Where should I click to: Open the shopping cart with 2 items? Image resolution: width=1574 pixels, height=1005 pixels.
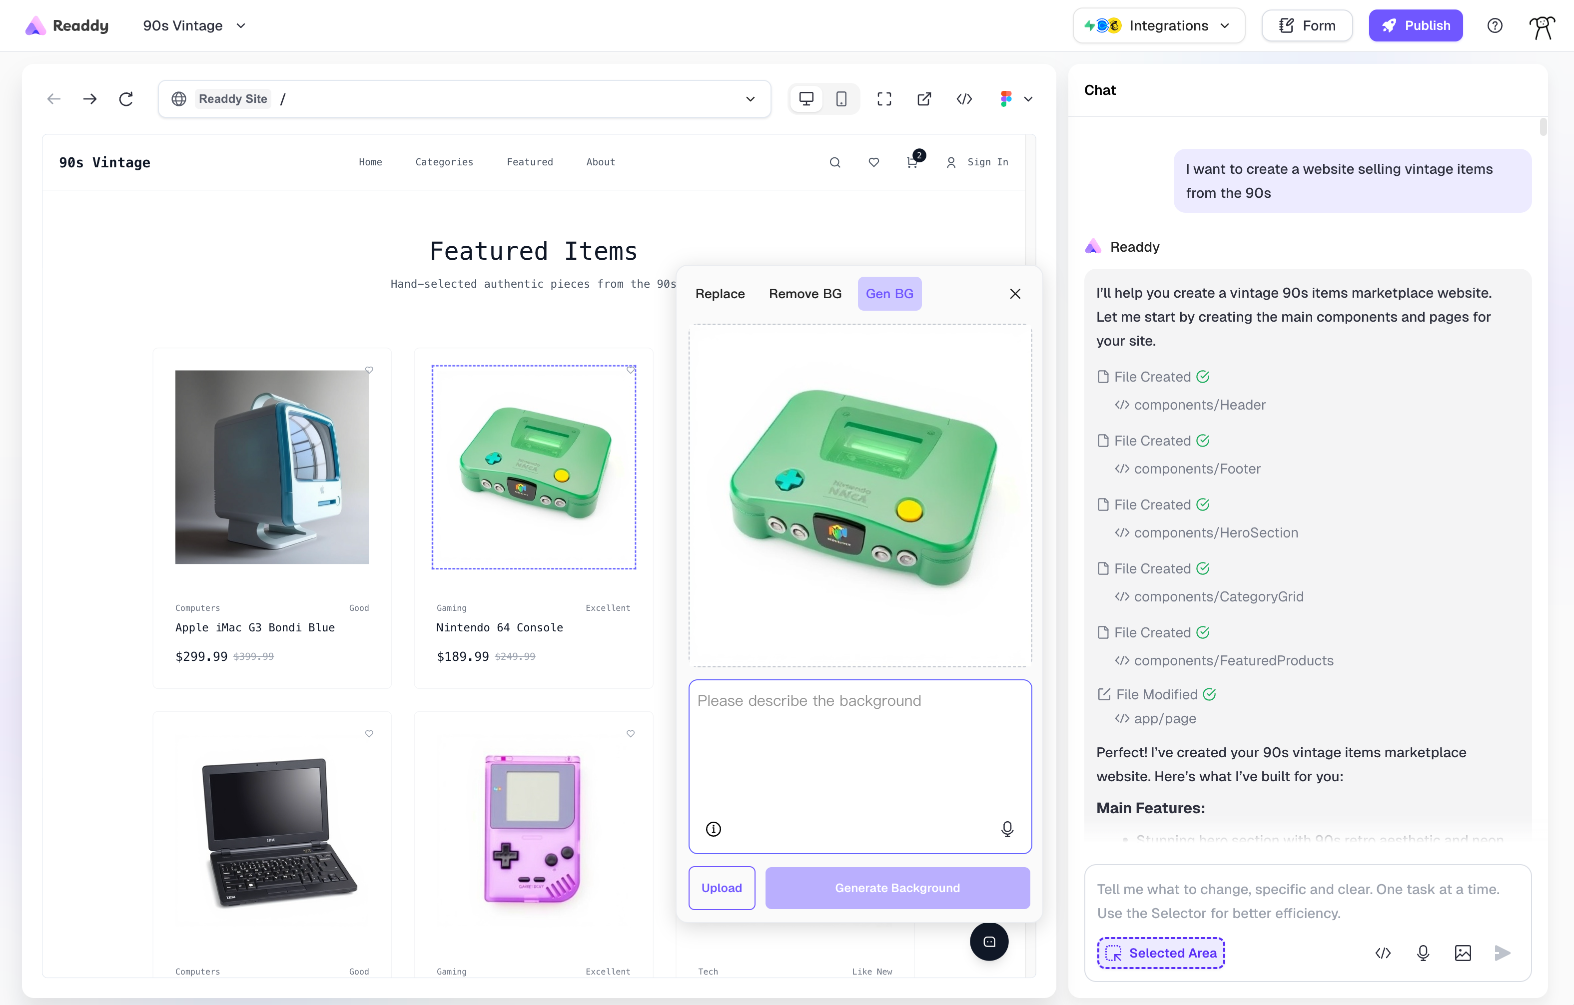click(x=912, y=162)
